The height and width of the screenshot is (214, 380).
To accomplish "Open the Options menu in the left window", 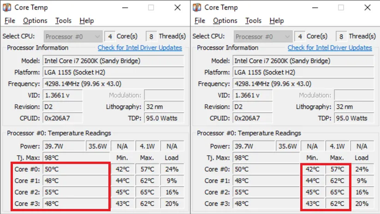I will [x=35, y=21].
